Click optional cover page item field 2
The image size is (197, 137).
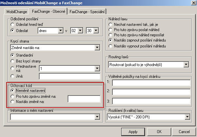(151, 92)
